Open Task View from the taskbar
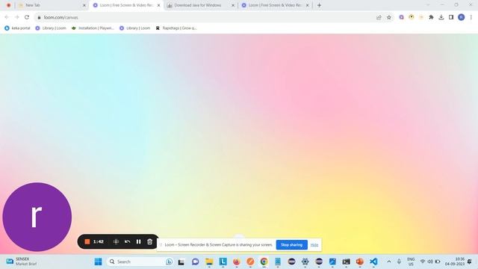This screenshot has height=269, width=478. point(181,262)
